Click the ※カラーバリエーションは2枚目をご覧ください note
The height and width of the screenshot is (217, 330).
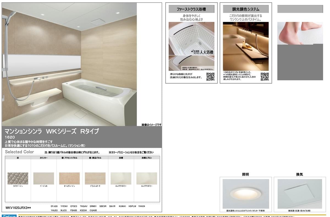pyautogui.click(x=131, y=152)
